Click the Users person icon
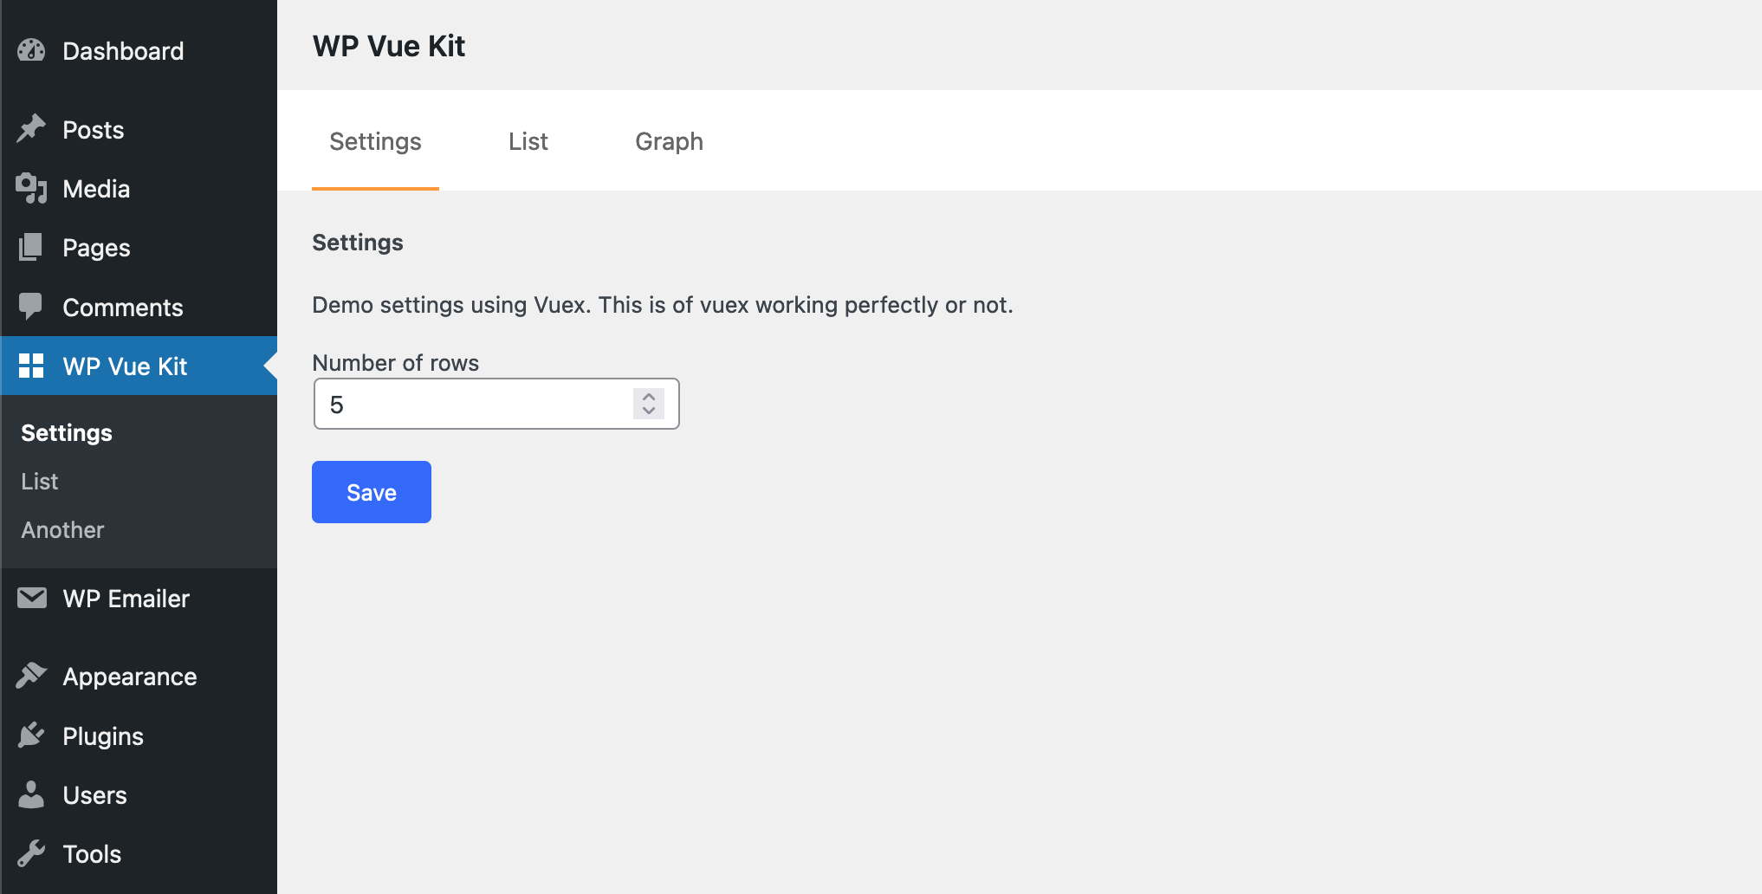This screenshot has height=894, width=1762. (x=31, y=794)
